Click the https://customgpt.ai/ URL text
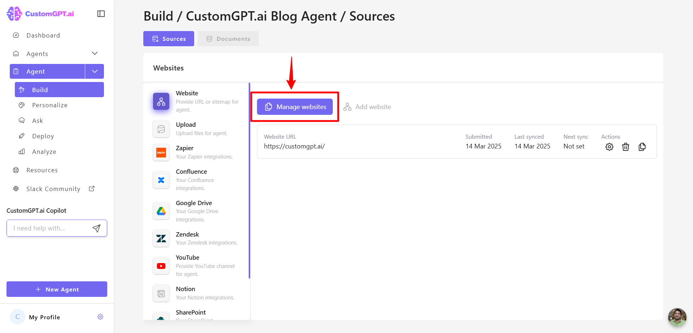This screenshot has width=693, height=333. (294, 146)
